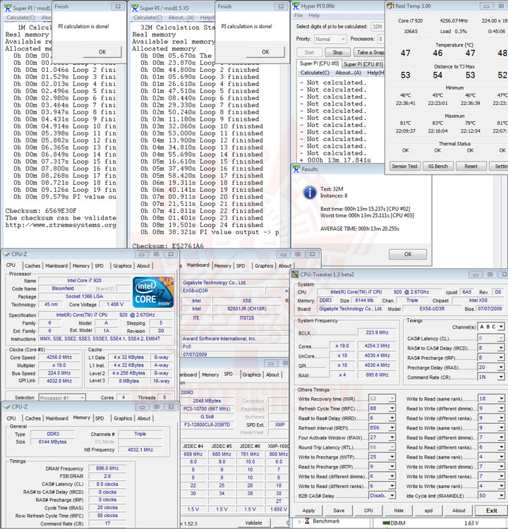Open the Refresh Cycle Time (tRFC) dropdown
Viewport: 508px width, 529px height.
pyautogui.click(x=392, y=408)
